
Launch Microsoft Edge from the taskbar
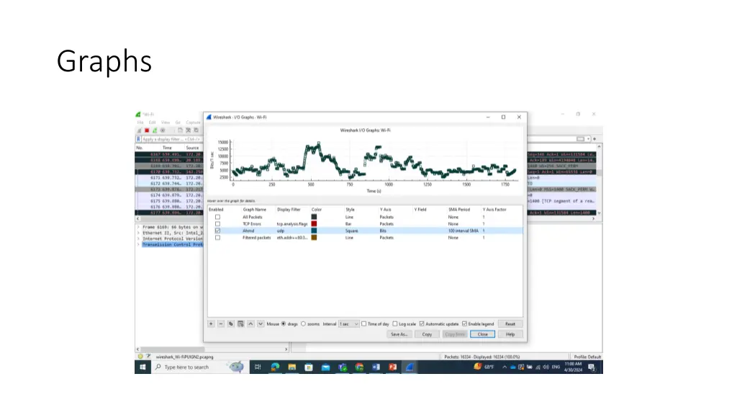275,367
